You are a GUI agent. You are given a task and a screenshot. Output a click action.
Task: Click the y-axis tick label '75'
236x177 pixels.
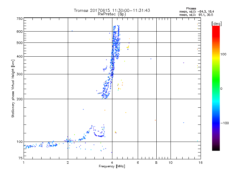[x=21, y=158]
